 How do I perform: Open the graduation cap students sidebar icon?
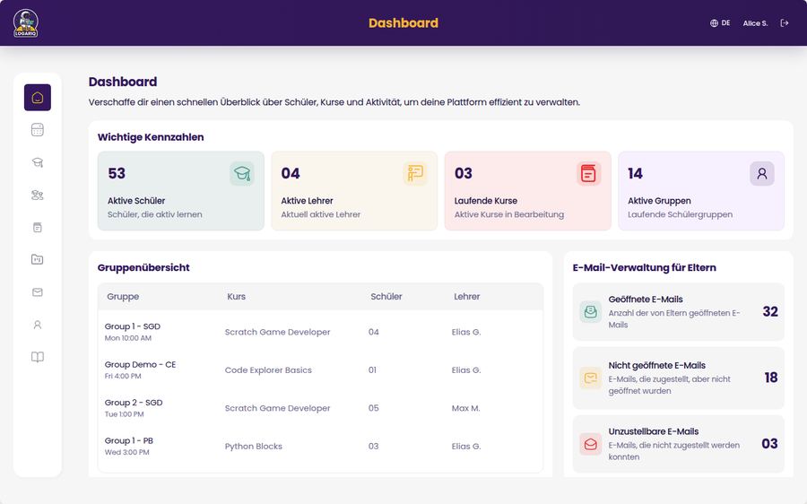[38, 162]
